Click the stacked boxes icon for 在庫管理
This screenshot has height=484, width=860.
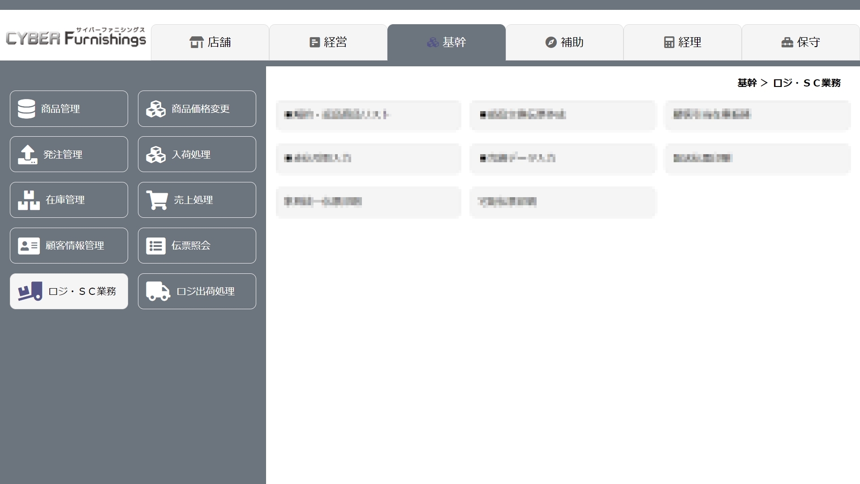tap(29, 200)
